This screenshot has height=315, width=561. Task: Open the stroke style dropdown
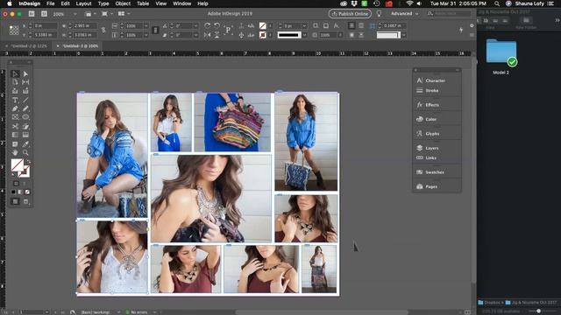click(304, 35)
